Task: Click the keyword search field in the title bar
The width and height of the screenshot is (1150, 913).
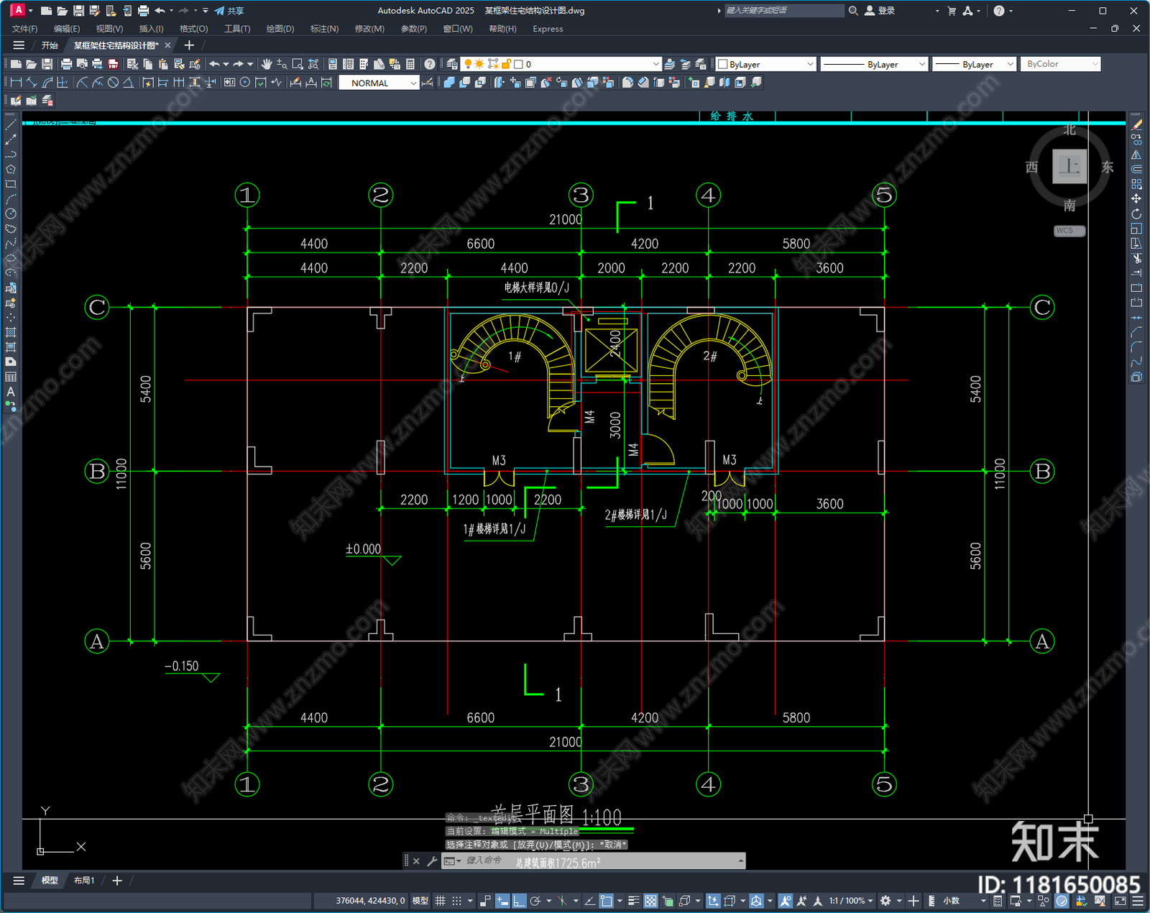Action: click(x=783, y=11)
